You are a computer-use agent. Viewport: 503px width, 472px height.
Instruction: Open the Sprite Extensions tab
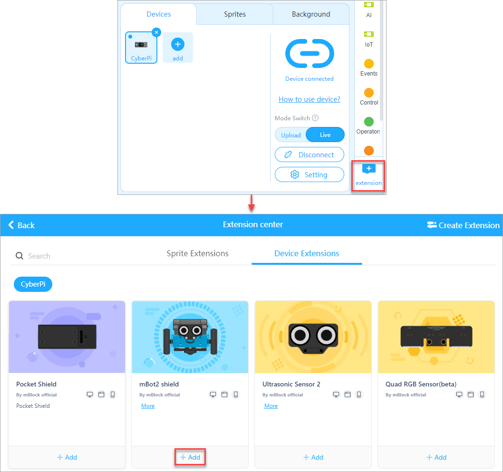(x=197, y=253)
